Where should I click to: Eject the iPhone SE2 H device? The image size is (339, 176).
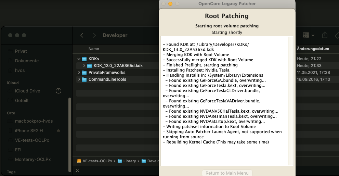click(58, 131)
